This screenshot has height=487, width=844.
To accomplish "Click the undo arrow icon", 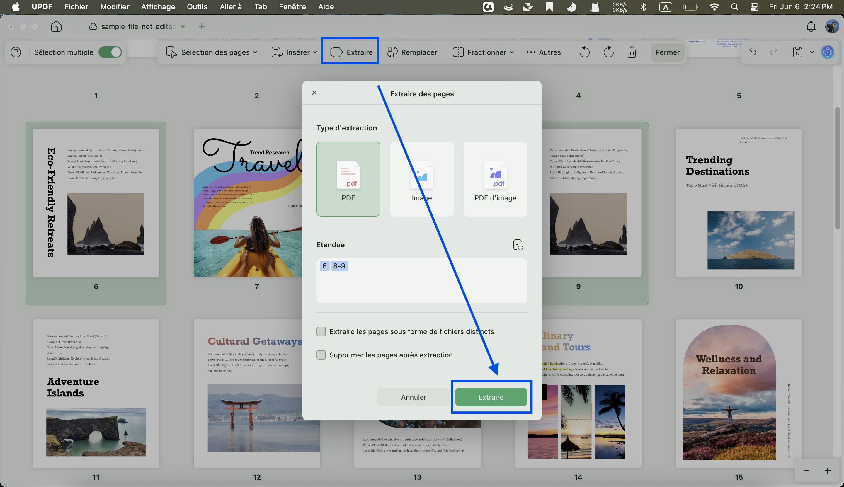I will coord(753,52).
